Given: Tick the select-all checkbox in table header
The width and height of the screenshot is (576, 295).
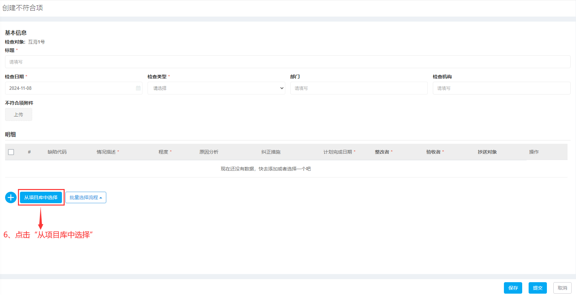Looking at the screenshot, I should coord(11,152).
